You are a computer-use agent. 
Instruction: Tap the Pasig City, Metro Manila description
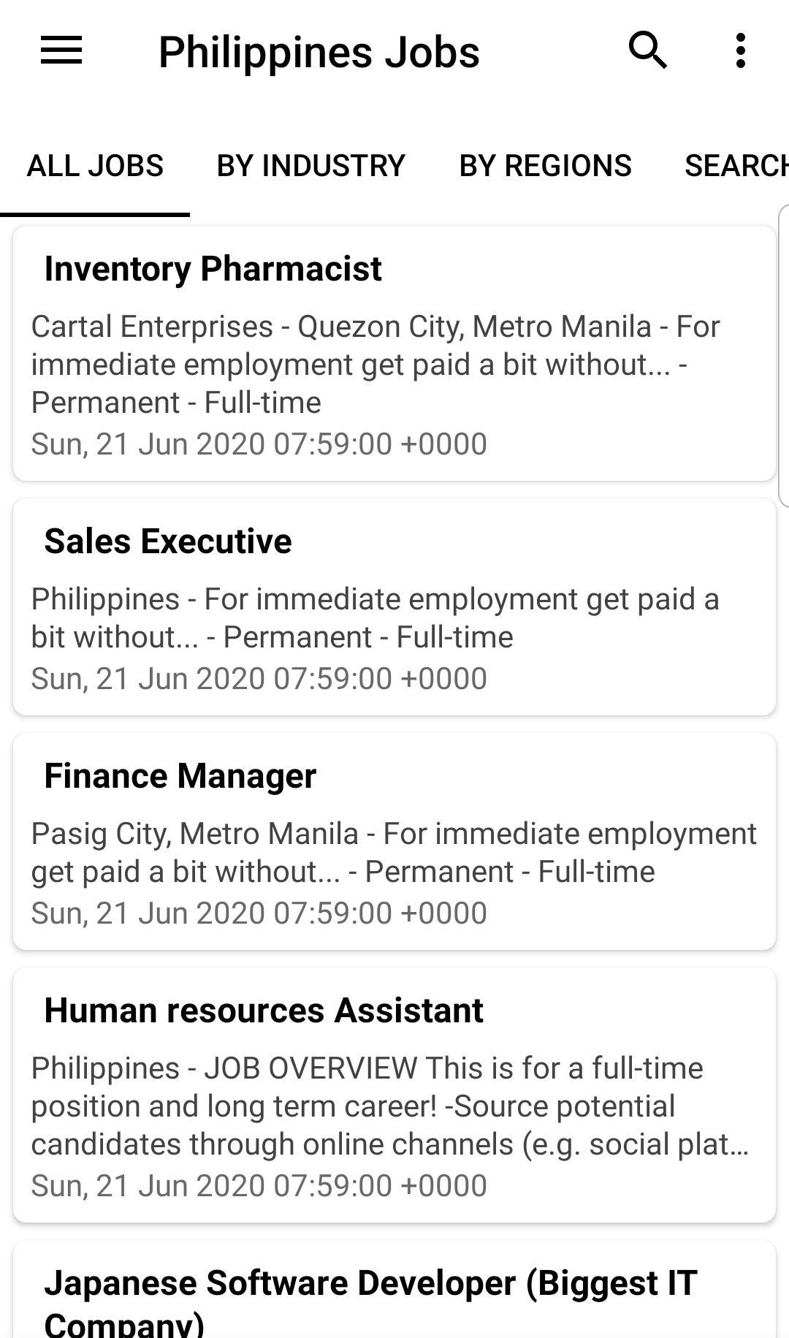[x=394, y=853]
